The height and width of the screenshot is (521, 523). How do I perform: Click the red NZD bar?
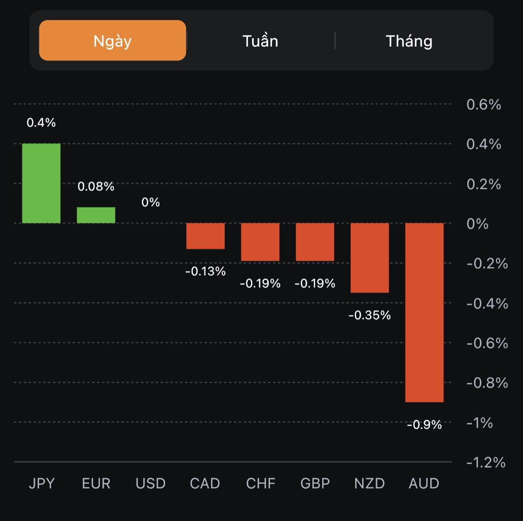click(x=370, y=257)
